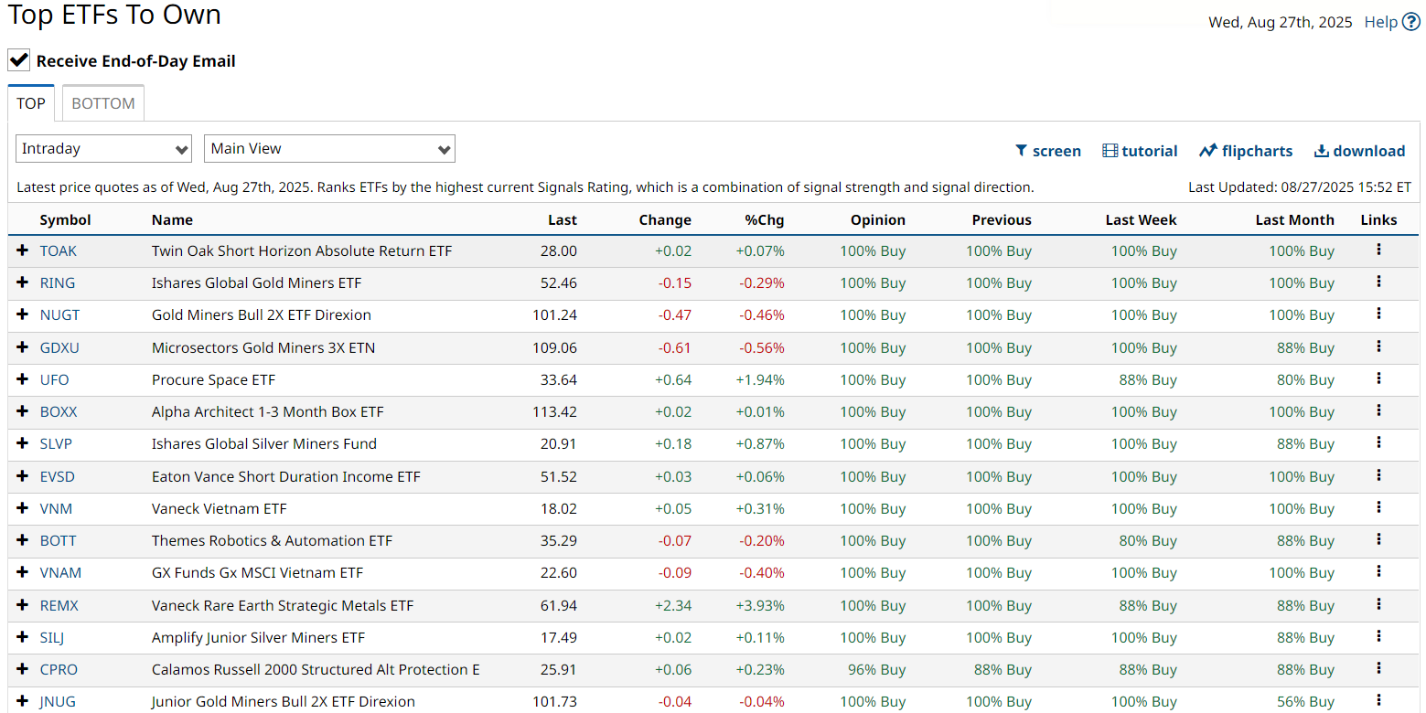Open the GDXU symbol link
Screen dimensions: 1426x713
(59, 347)
